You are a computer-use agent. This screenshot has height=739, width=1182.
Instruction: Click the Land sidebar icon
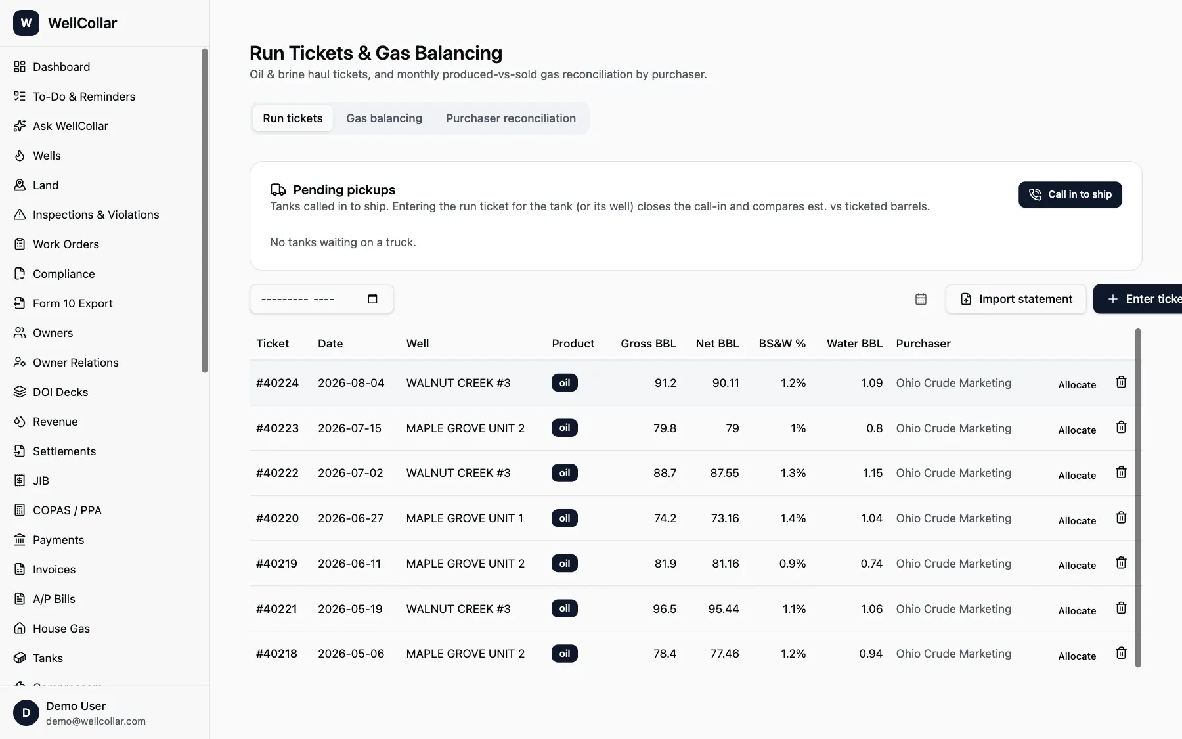coord(20,185)
